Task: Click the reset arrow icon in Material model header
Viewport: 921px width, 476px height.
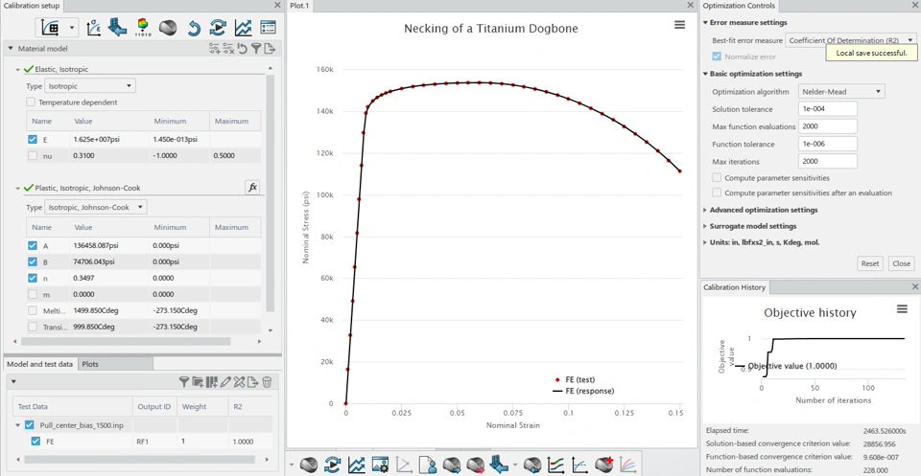Action: 242,49
